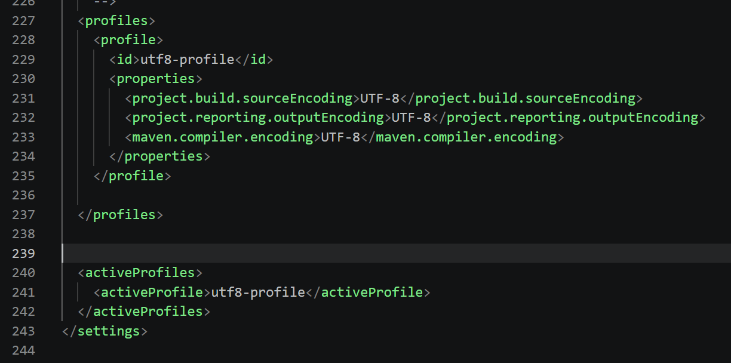This screenshot has height=363, width=731.
Task: Click the closing activeProfiles tag
Action: [144, 312]
